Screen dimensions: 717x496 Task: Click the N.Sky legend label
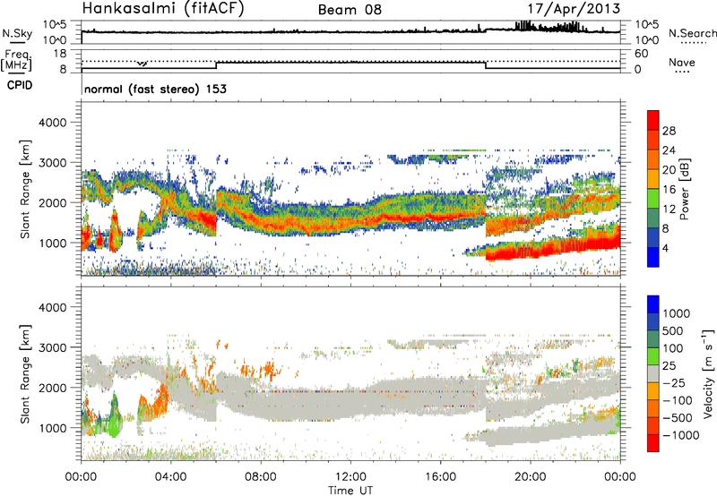pos(17,33)
